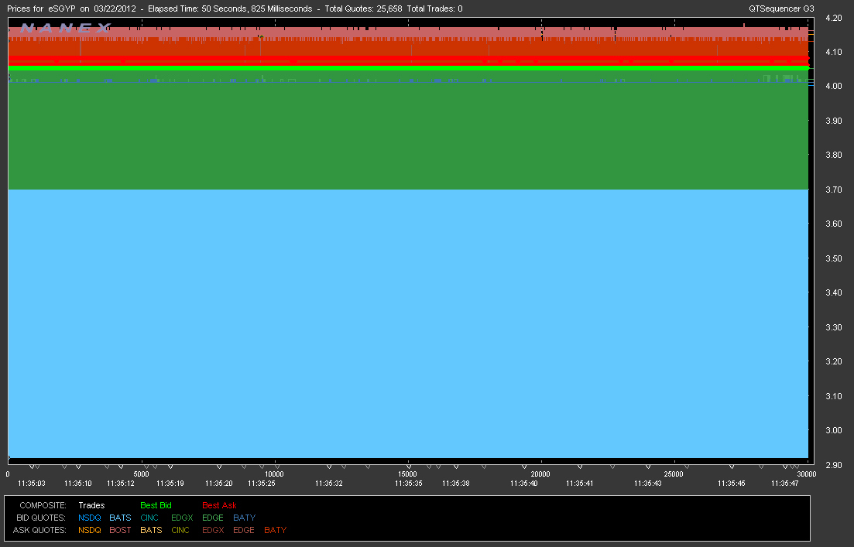854x547 pixels.
Task: Click the 11:35:32 timestamp
Action: [x=329, y=484]
